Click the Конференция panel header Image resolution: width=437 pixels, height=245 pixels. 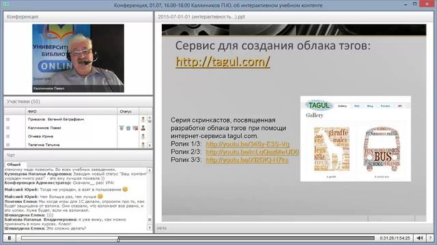(78, 16)
